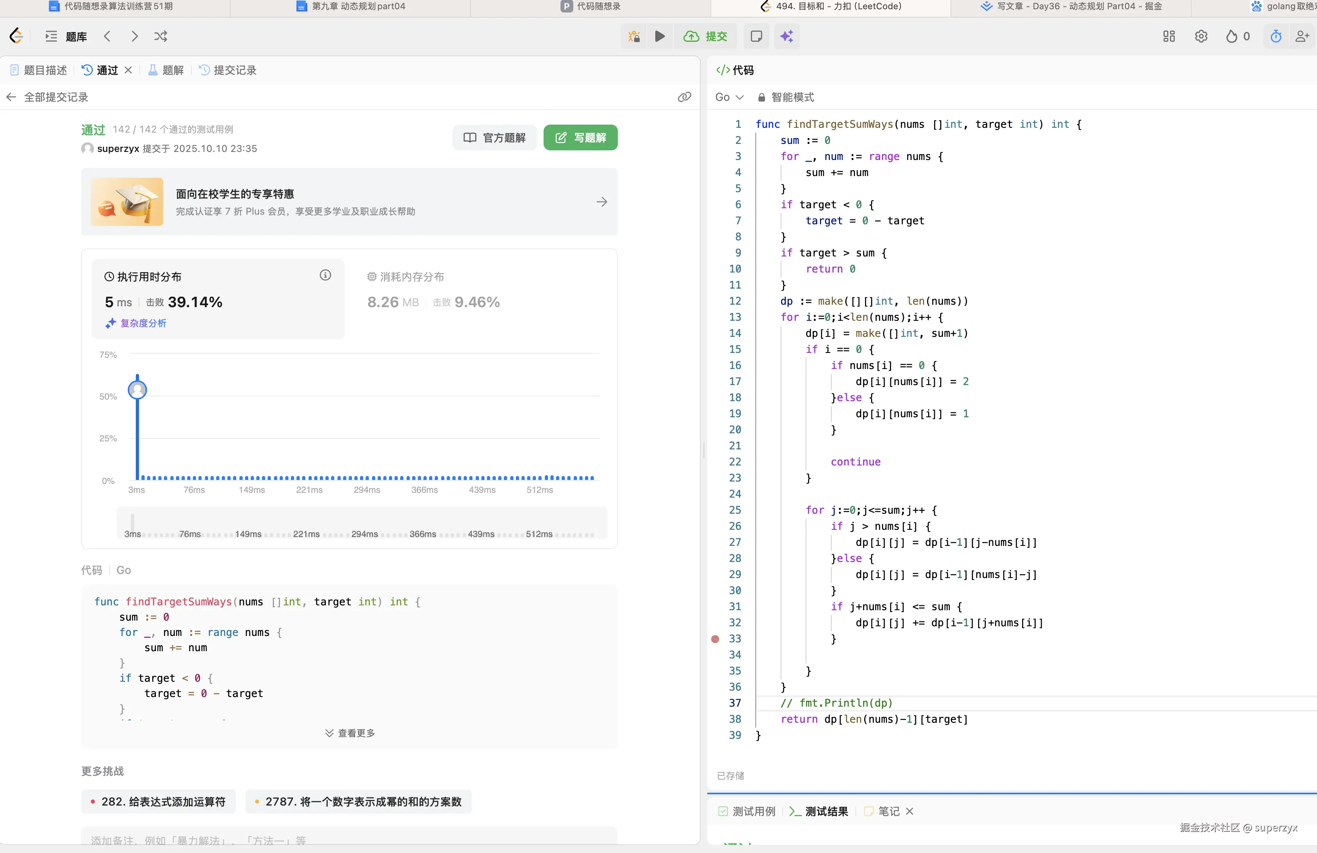
Task: Open the 提交记录 tab
Action: click(x=227, y=70)
